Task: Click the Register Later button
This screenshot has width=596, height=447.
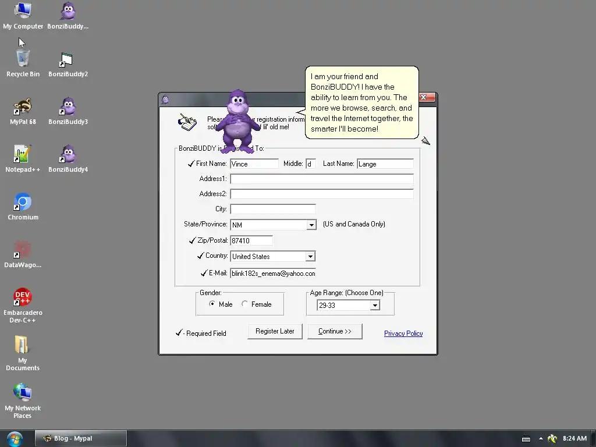Action: point(275,331)
